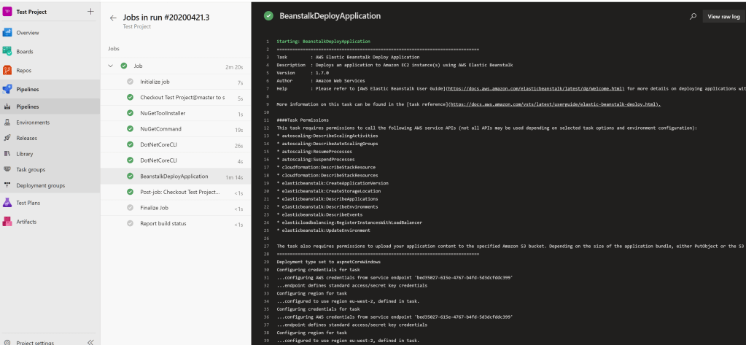Open the Library sidebar icon
Viewport: 746px width, 345px height.
pyautogui.click(x=7, y=153)
